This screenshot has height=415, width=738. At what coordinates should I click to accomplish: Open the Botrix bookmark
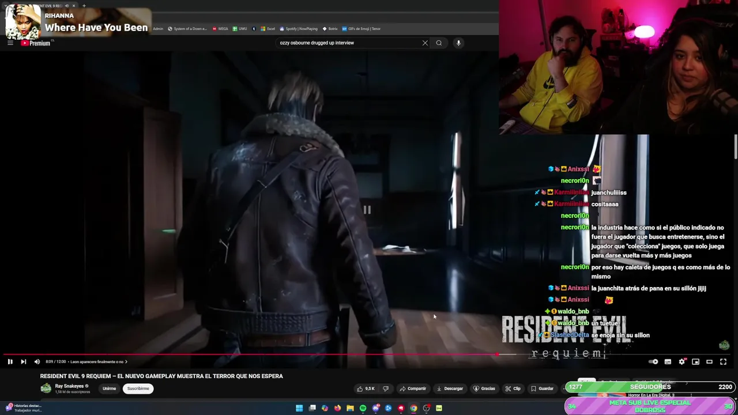tap(330, 28)
